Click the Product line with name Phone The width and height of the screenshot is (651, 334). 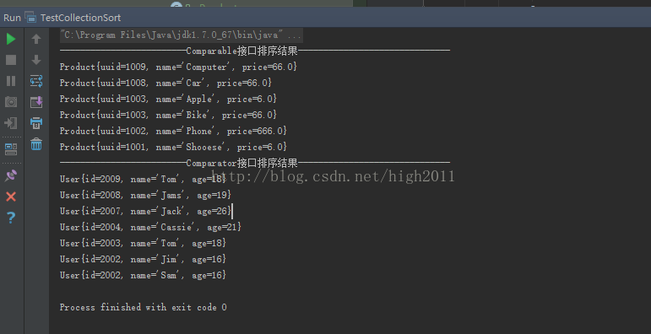pyautogui.click(x=173, y=131)
